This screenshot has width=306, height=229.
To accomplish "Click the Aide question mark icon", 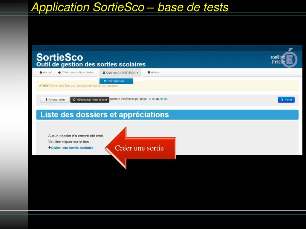I will (149, 72).
